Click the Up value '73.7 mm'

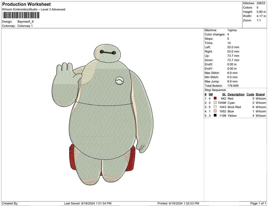point(233,56)
